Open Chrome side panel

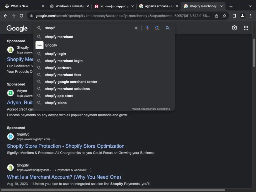[x=234, y=16]
